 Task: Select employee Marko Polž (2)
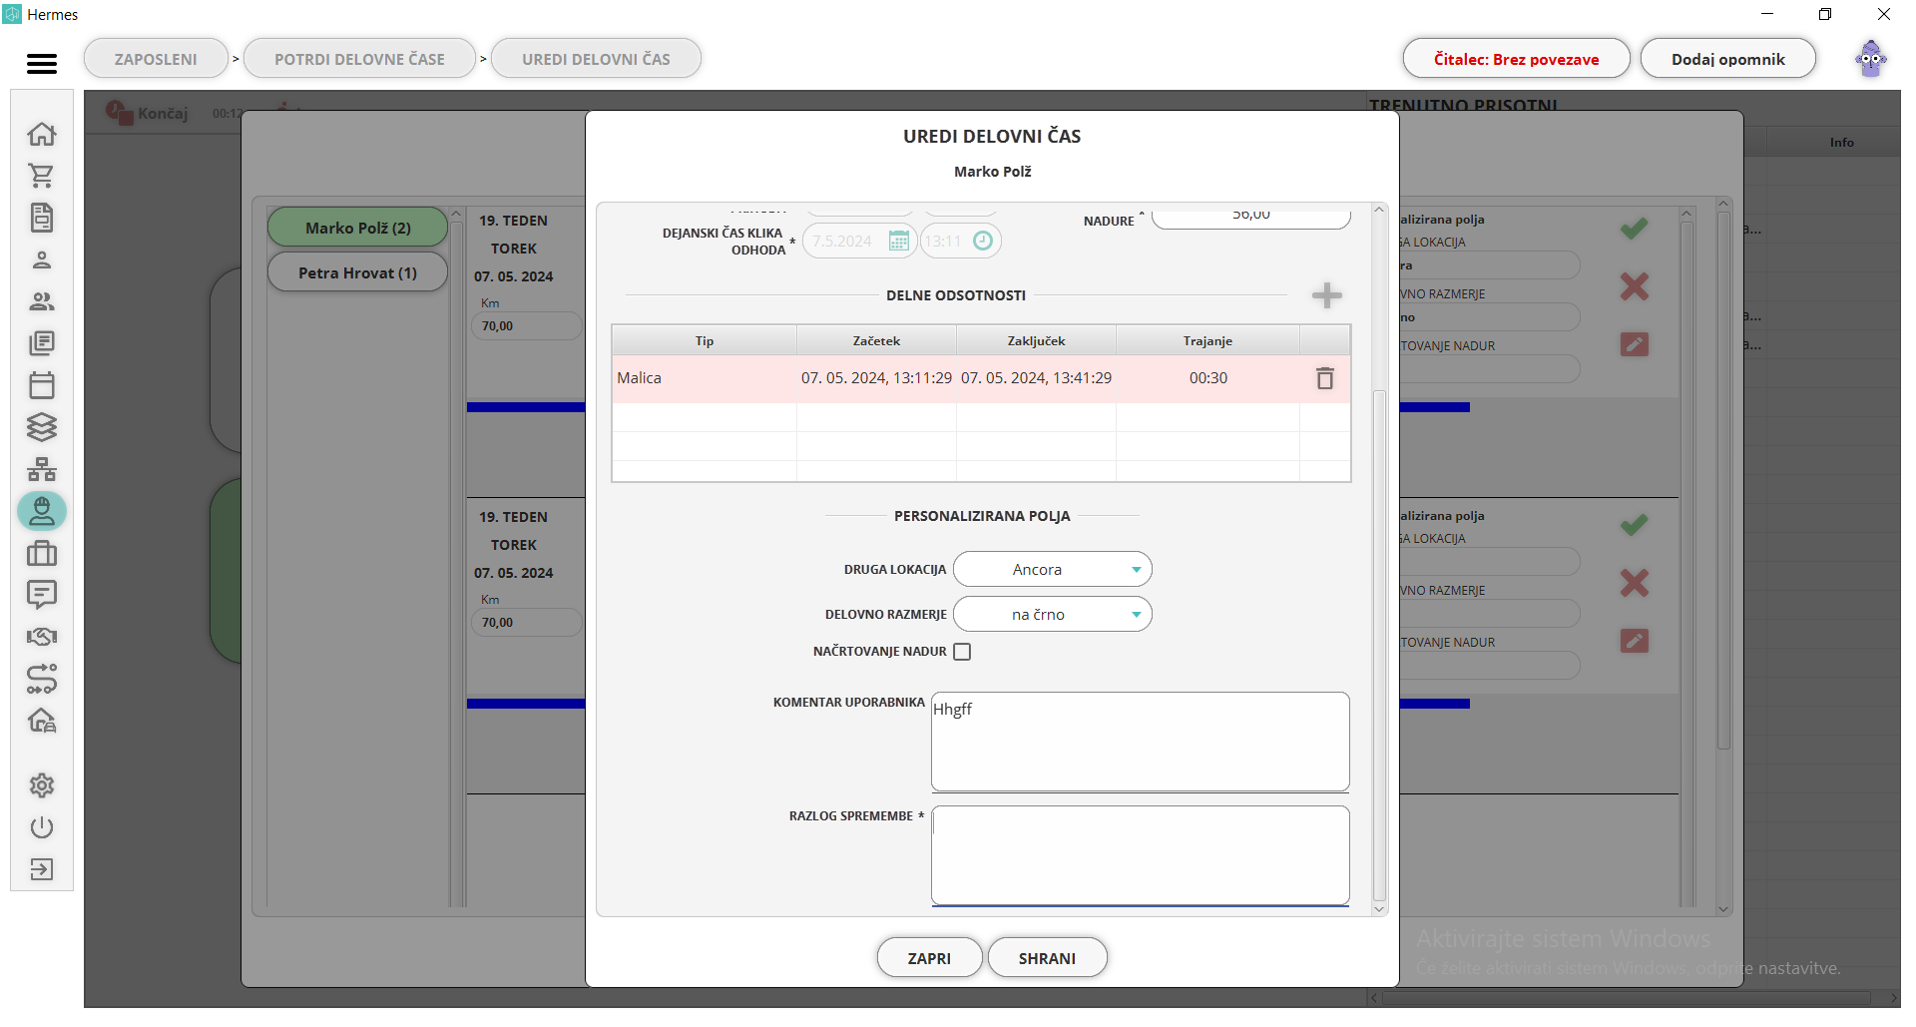pyautogui.click(x=357, y=228)
